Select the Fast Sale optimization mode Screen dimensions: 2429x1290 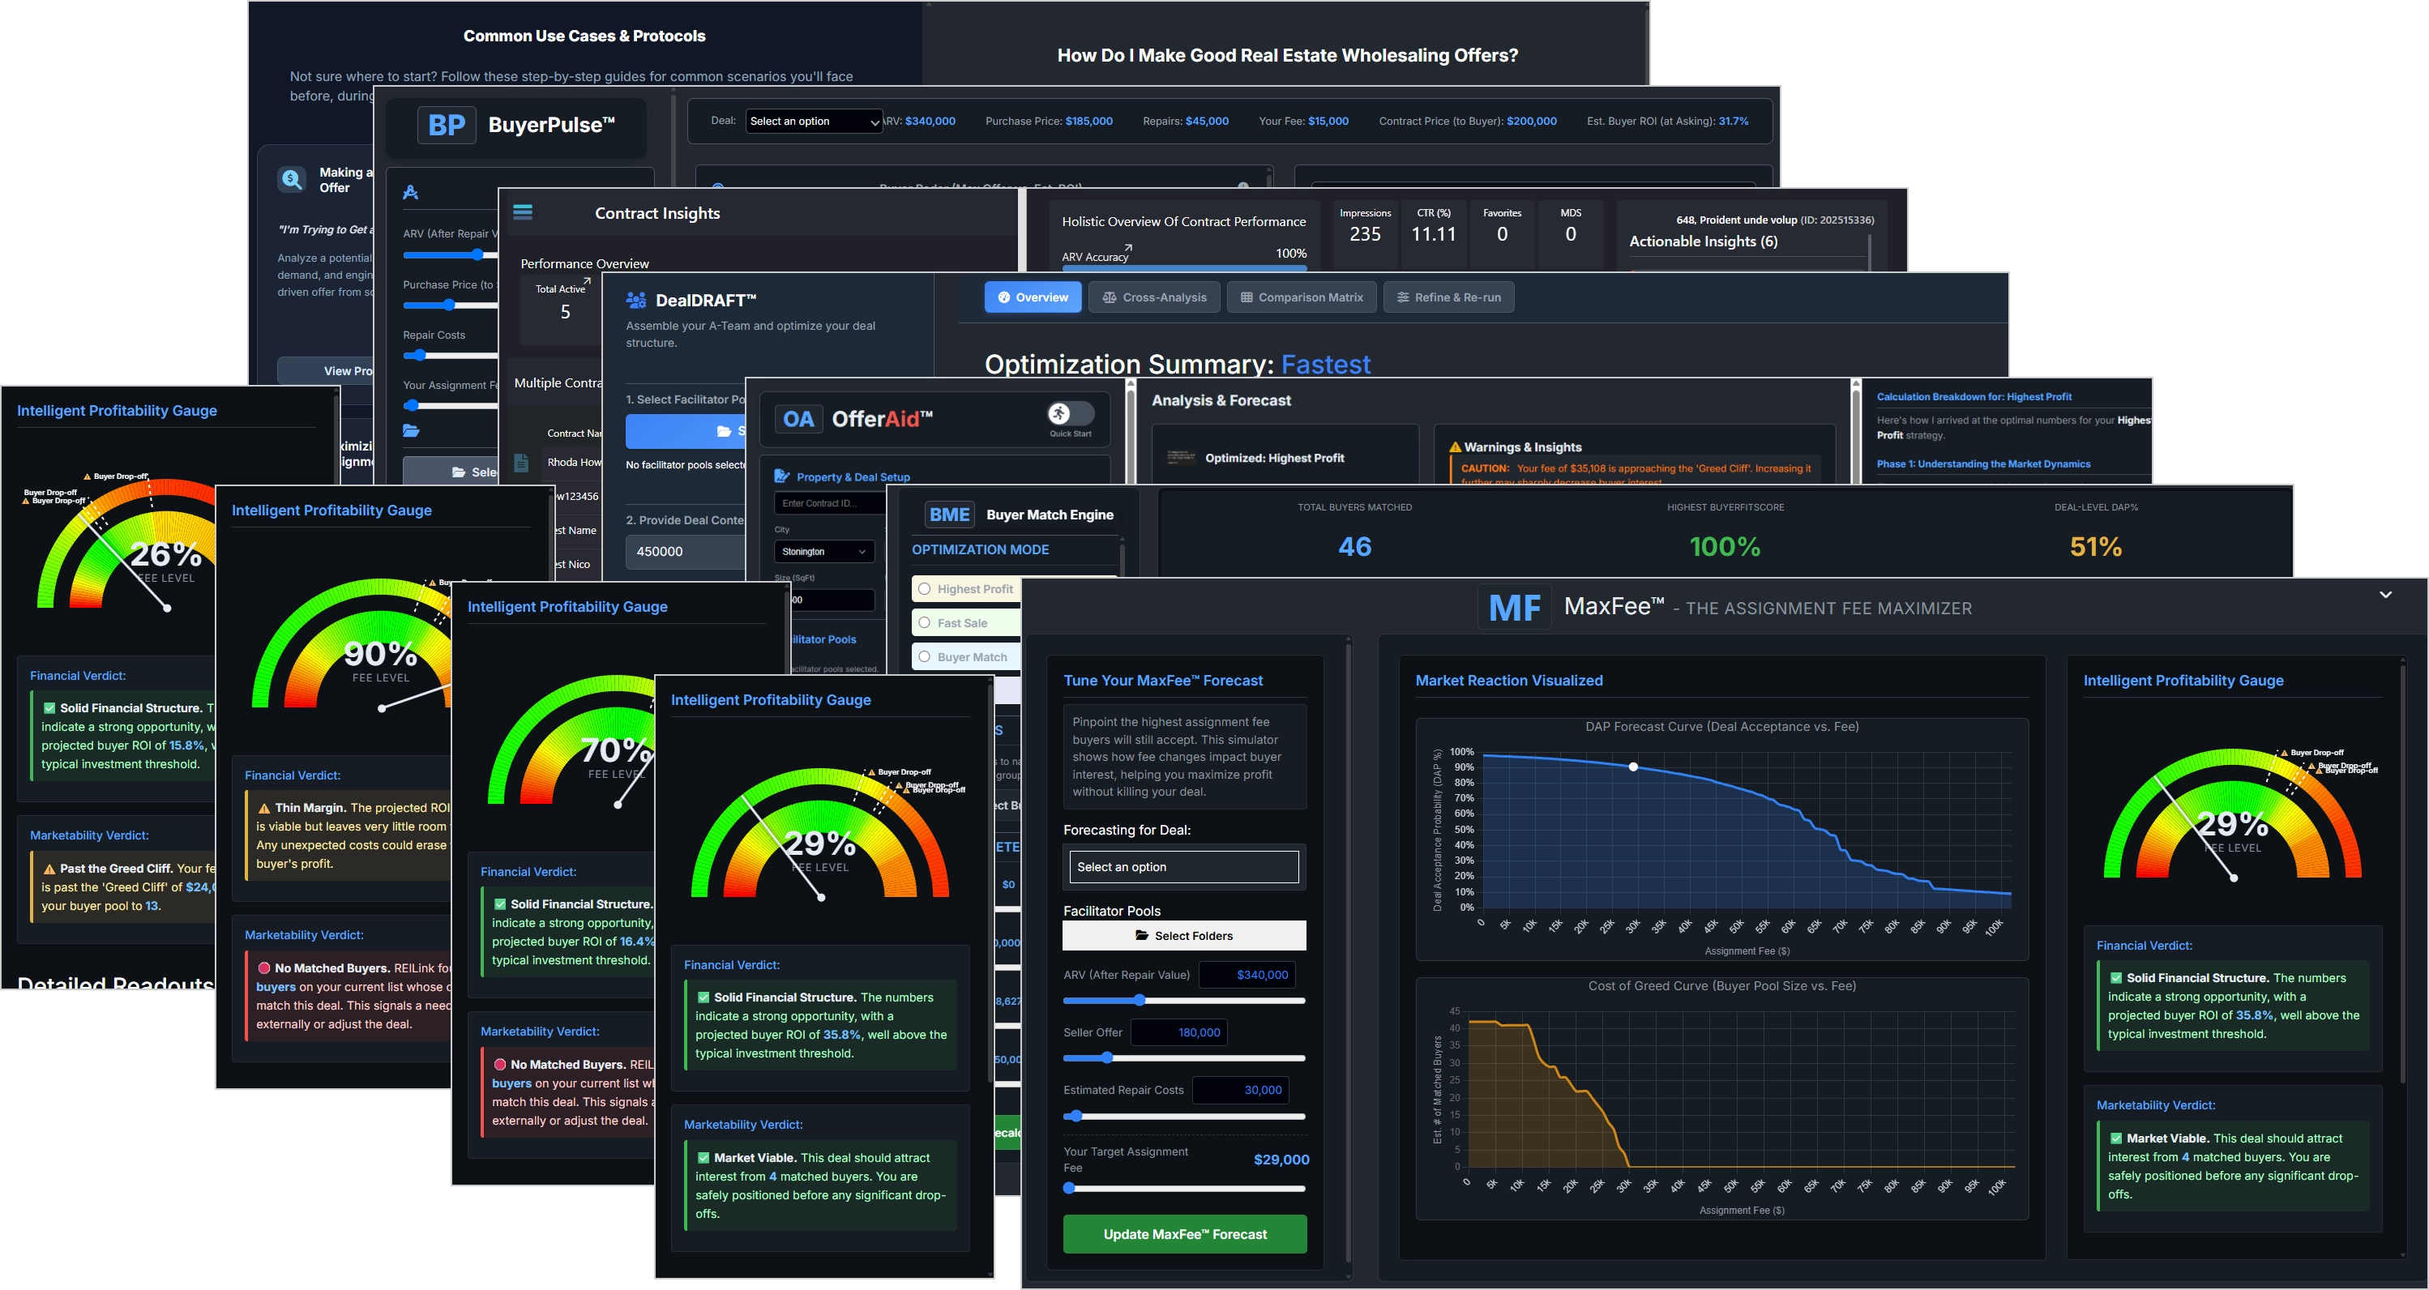(923, 622)
